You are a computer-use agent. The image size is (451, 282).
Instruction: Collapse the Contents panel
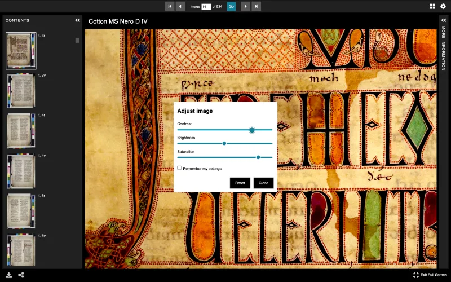(x=77, y=20)
